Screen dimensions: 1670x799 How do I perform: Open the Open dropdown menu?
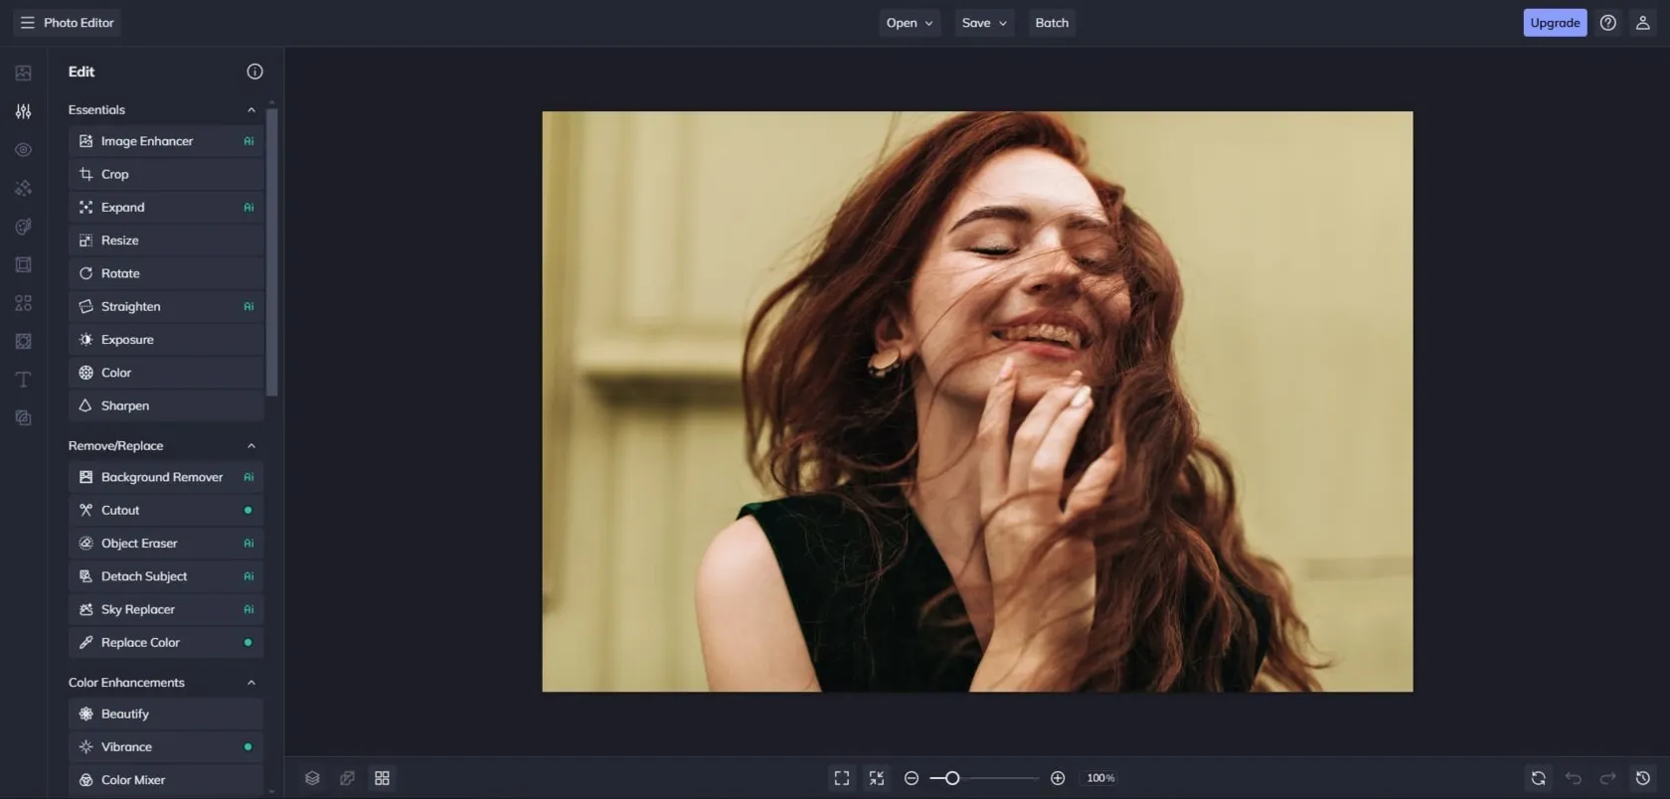[909, 23]
